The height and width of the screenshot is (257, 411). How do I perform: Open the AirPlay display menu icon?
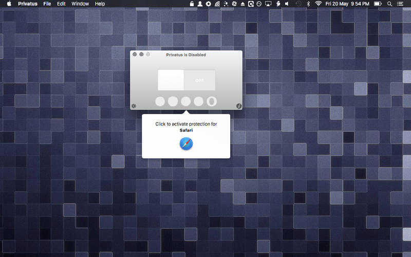pos(268,4)
